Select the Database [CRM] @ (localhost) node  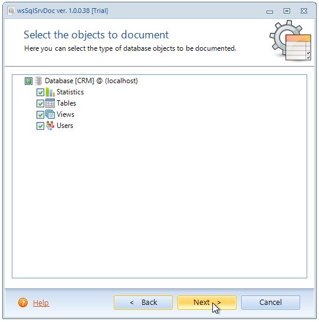(x=91, y=81)
